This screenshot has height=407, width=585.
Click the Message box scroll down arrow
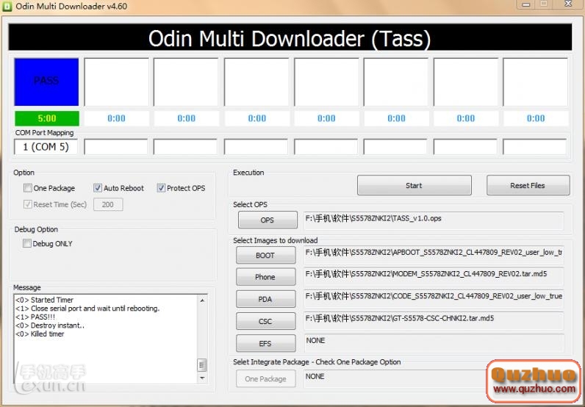coord(202,378)
